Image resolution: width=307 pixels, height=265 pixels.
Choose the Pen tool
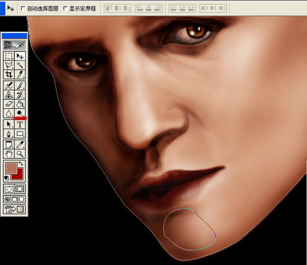click(9, 134)
